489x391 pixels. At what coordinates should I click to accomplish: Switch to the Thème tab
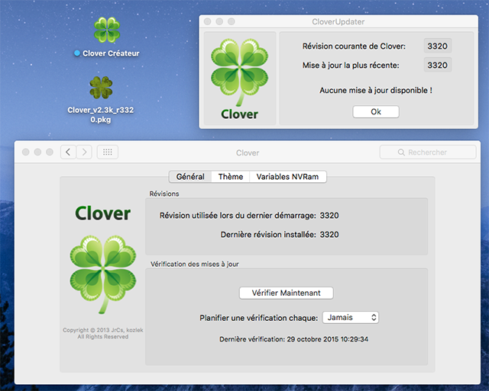coord(231,177)
